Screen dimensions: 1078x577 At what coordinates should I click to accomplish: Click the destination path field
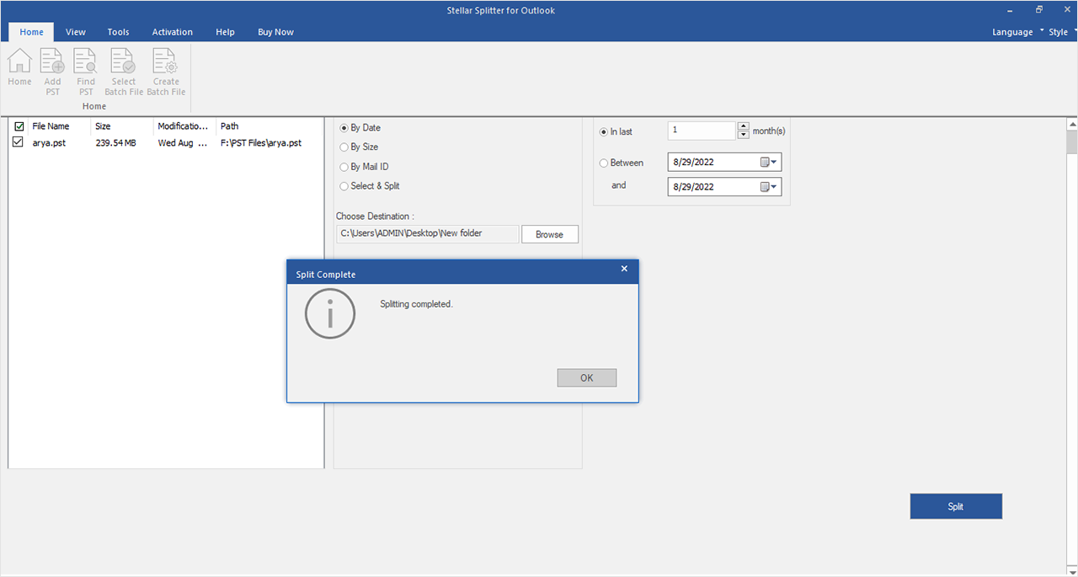tap(427, 233)
